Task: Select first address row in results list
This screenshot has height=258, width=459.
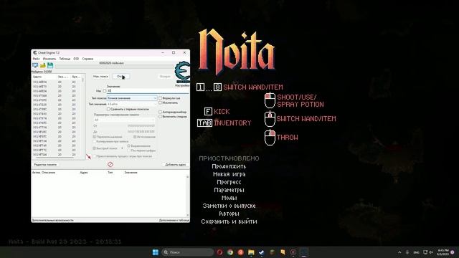Action: [57, 82]
